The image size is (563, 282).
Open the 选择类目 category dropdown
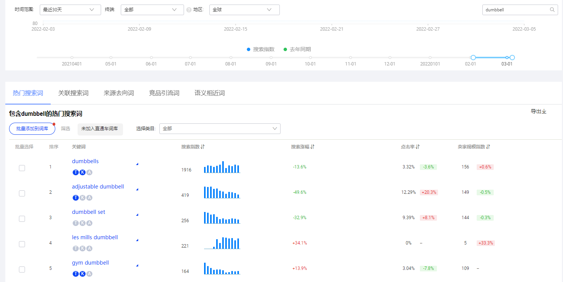click(x=220, y=129)
